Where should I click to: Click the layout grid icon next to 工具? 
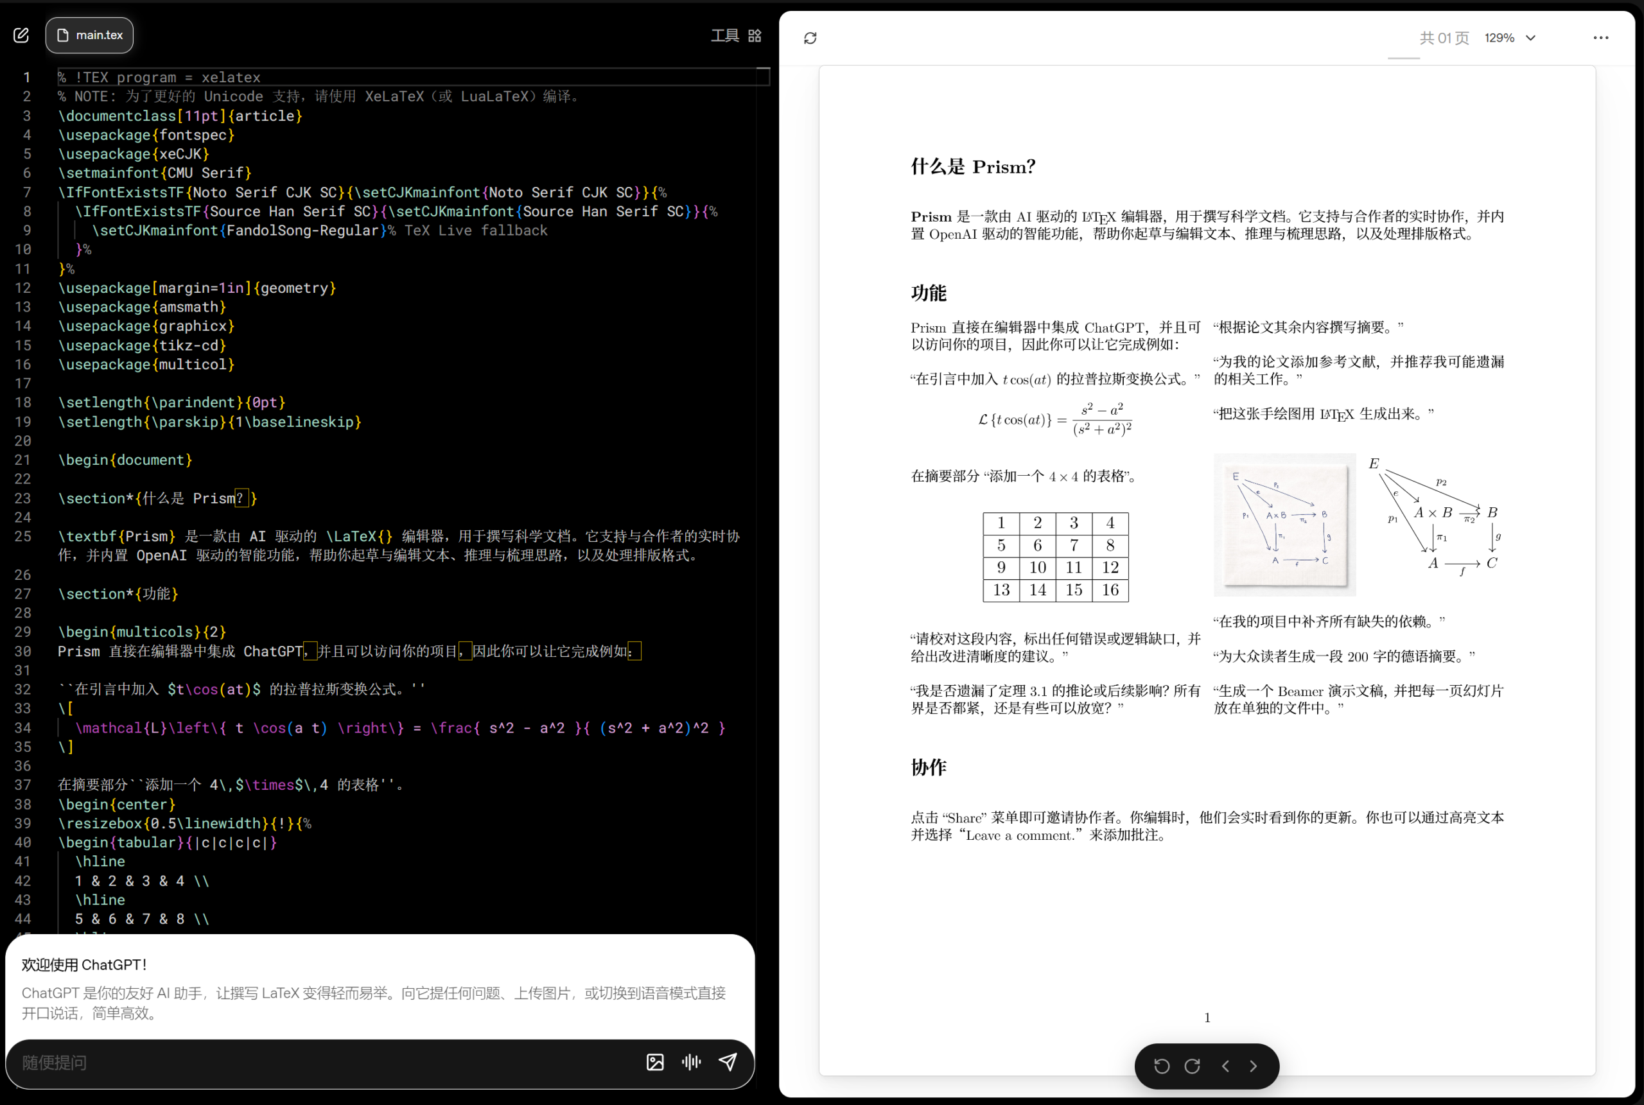click(x=754, y=35)
